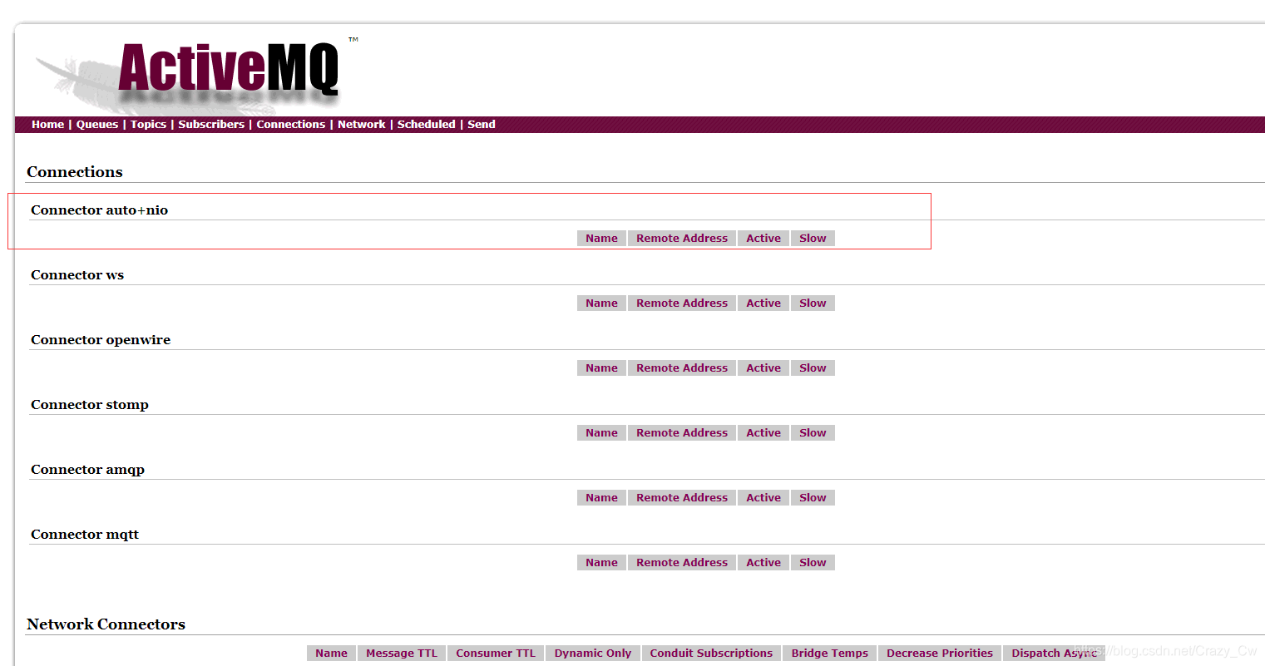Screen dimensions: 1265x666
Task: Click Remote Address column under Connector amqp
Action: [682, 497]
